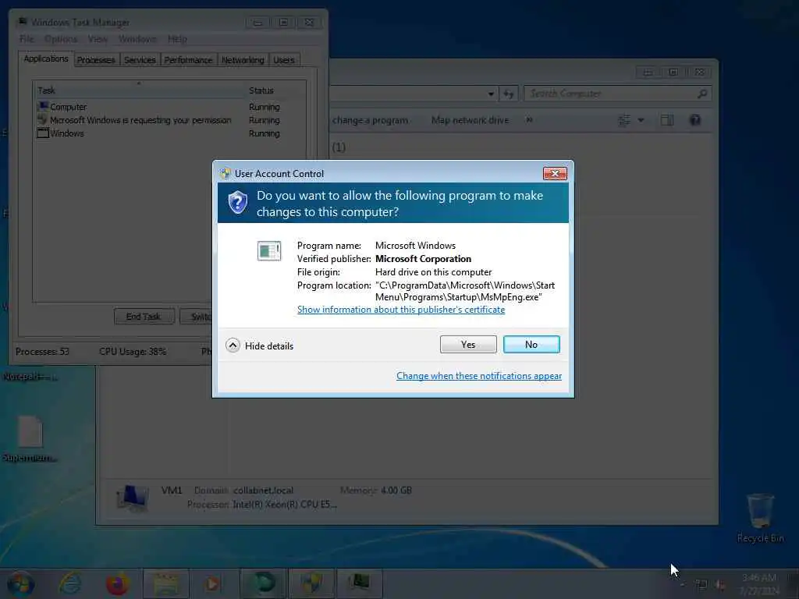Switch to Networking tab in Task Manager
The height and width of the screenshot is (599, 799).
(x=243, y=59)
